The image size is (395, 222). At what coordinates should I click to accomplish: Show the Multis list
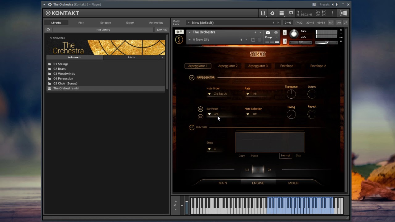point(132,57)
